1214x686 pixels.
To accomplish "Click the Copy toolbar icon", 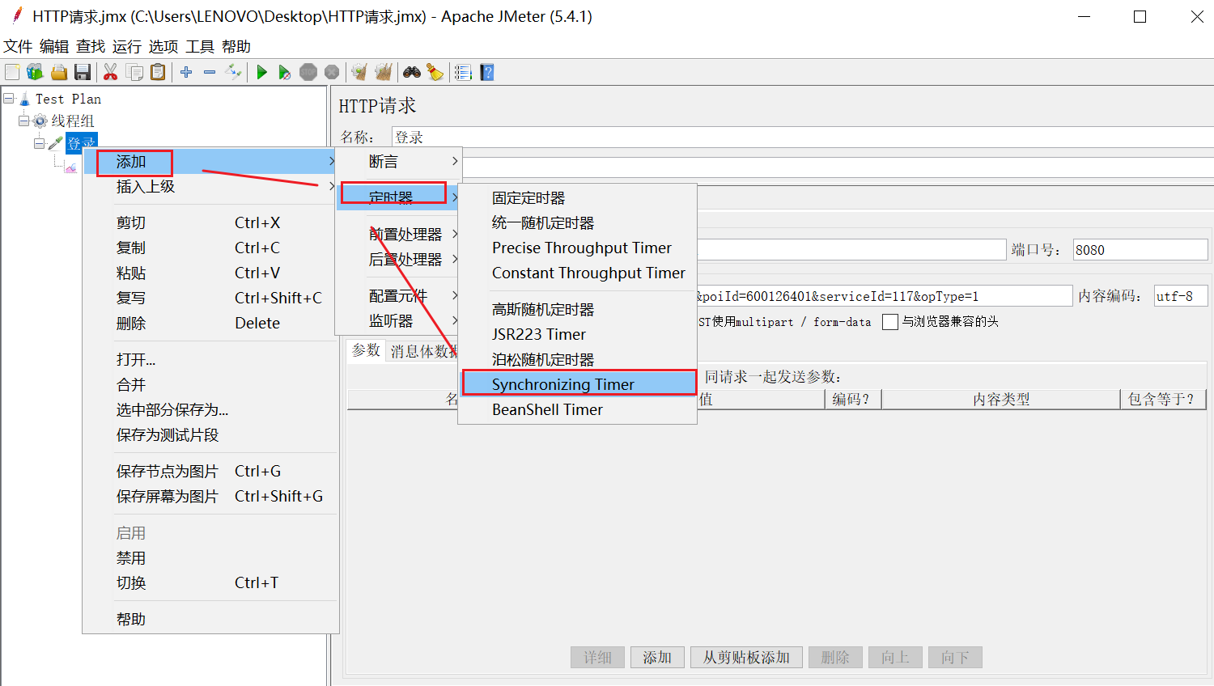I will point(134,72).
